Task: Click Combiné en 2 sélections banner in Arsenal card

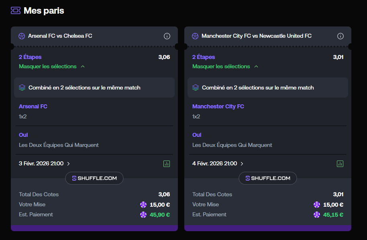Action: pos(94,87)
